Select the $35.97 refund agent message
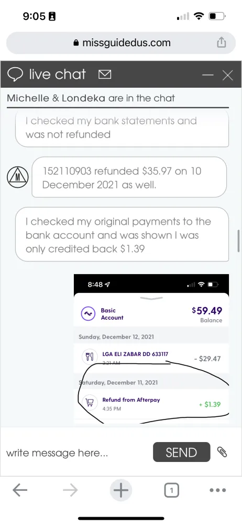The image size is (242, 525). pyautogui.click(x=129, y=177)
